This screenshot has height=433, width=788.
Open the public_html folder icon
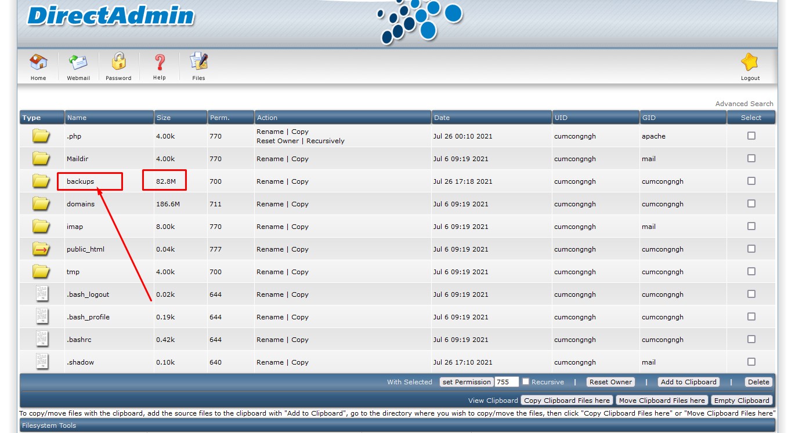coord(41,249)
